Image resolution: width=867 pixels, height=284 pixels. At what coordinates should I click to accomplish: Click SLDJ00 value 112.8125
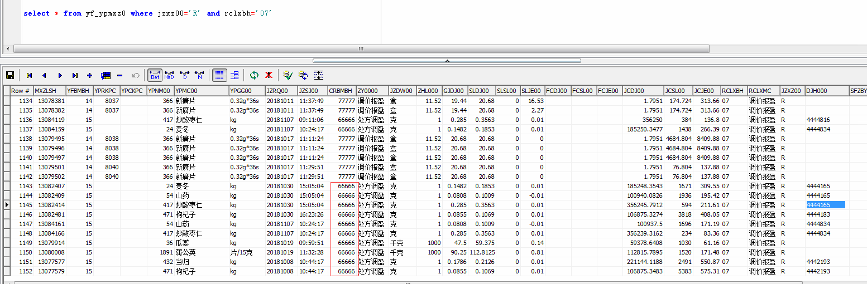pos(481,252)
